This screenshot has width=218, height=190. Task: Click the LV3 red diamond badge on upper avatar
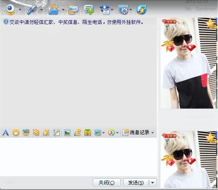pyautogui.click(x=169, y=21)
